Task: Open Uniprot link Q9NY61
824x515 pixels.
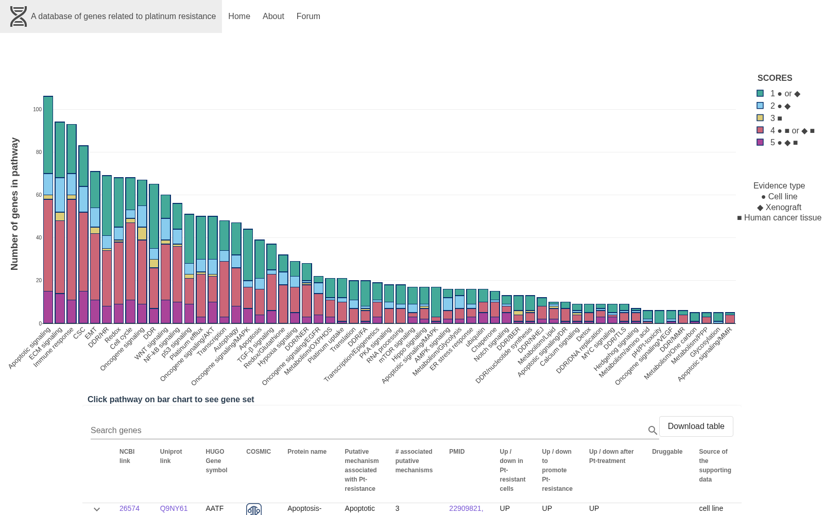Action: point(174,508)
